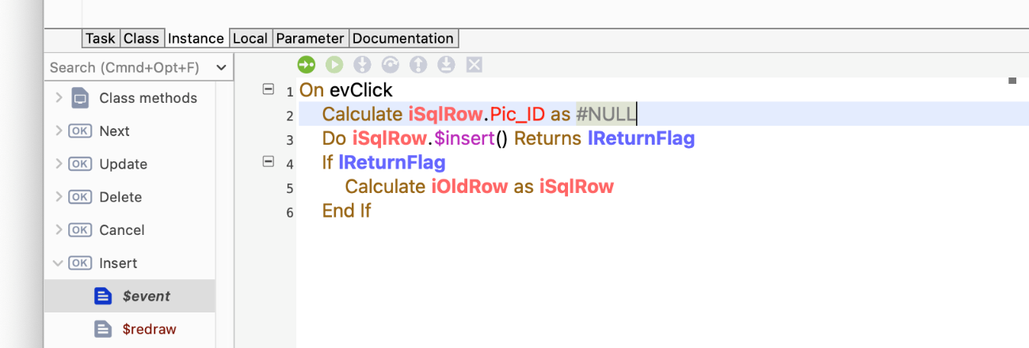This screenshot has height=348, width=1029.
Task: Select the $event method icon
Action: pyautogui.click(x=102, y=296)
